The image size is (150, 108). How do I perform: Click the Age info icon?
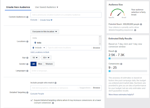click(27, 58)
